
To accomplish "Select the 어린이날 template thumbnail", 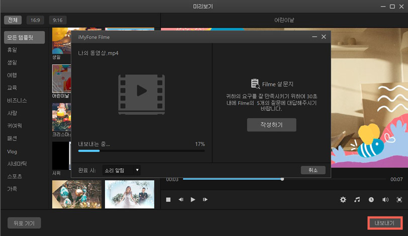I will 62,79.
